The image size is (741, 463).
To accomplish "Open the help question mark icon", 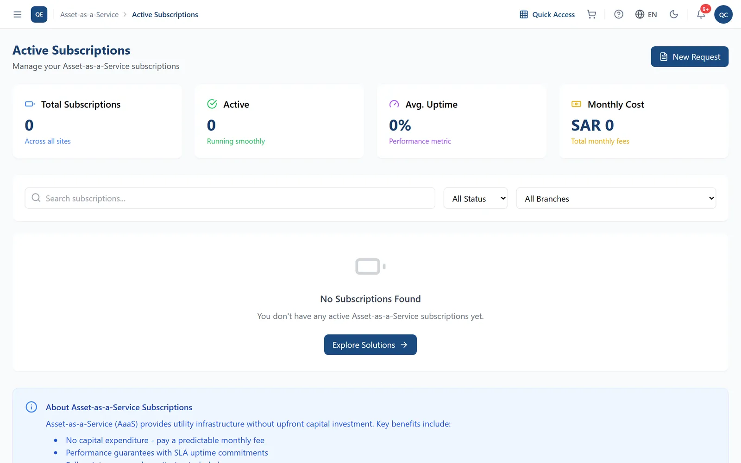I will pyautogui.click(x=619, y=14).
